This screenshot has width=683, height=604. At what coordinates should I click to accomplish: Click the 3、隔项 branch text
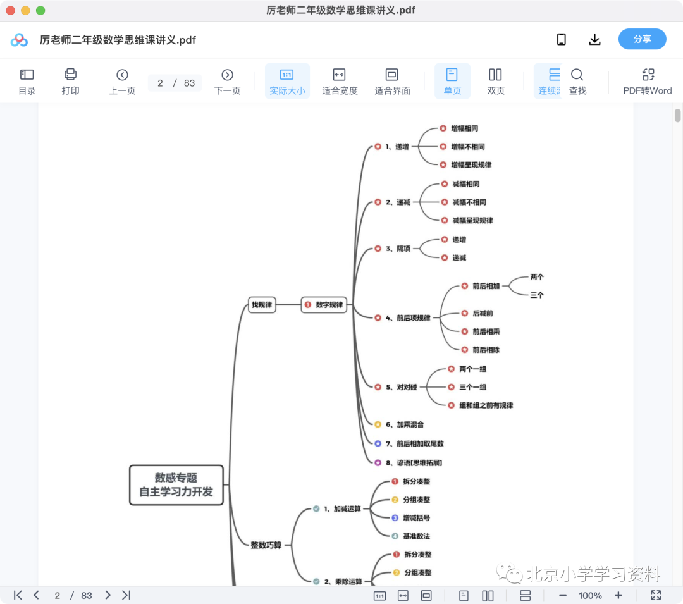pos(398,249)
